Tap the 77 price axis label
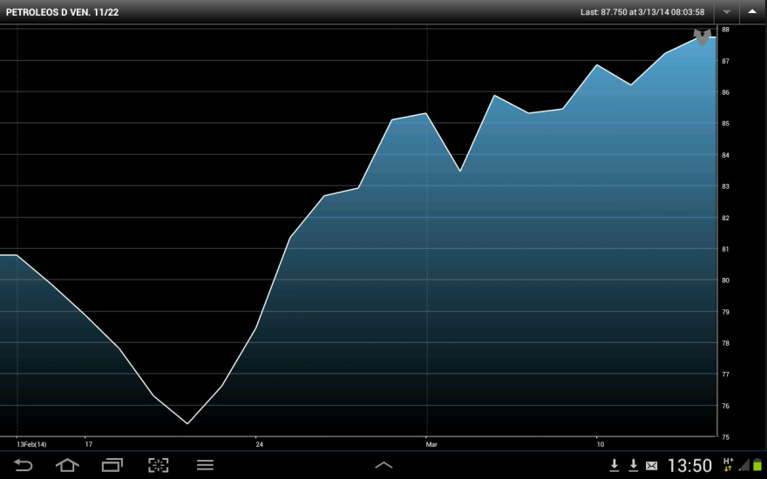Image resolution: width=767 pixels, height=479 pixels. [x=725, y=374]
